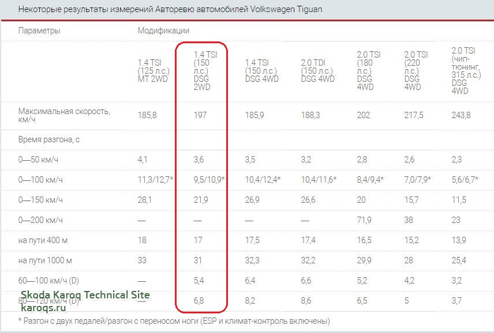
Task: Select the '2.0 TSI (220 л.с.) DSG 4WD' column header
Action: (416, 71)
